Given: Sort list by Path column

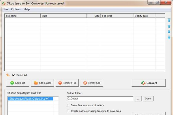Looking at the screenshot, I should click(x=64, y=16).
